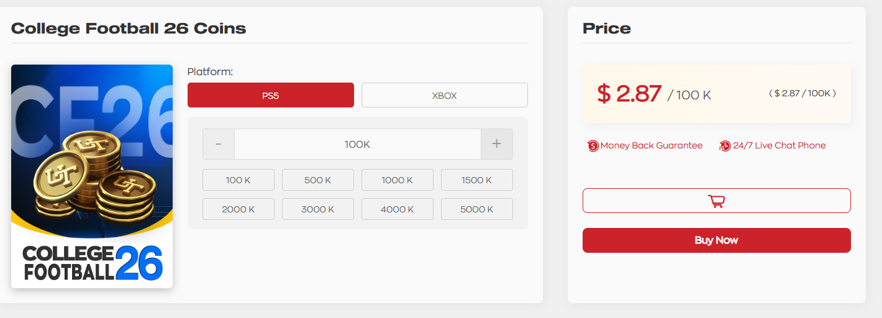Click the Money Back Guarantee icon
This screenshot has height=318, width=882.
pyautogui.click(x=593, y=146)
